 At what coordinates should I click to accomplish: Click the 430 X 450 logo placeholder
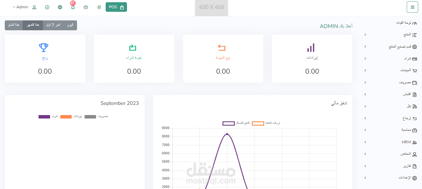pyautogui.click(x=211, y=8)
